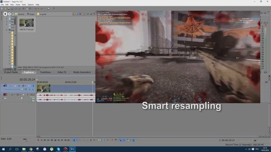Click the audio track header icon

click(x=5, y=95)
